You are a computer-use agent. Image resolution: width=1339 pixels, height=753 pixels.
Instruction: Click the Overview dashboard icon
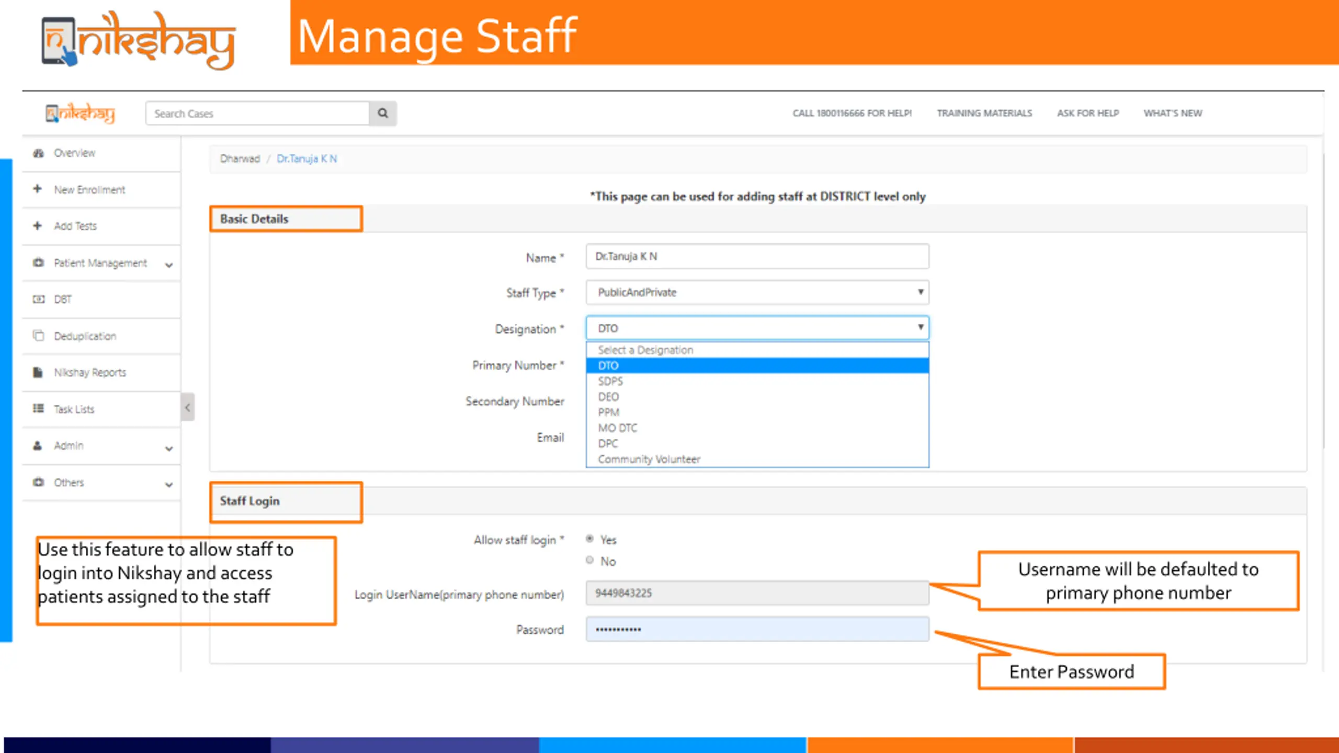[38, 153]
